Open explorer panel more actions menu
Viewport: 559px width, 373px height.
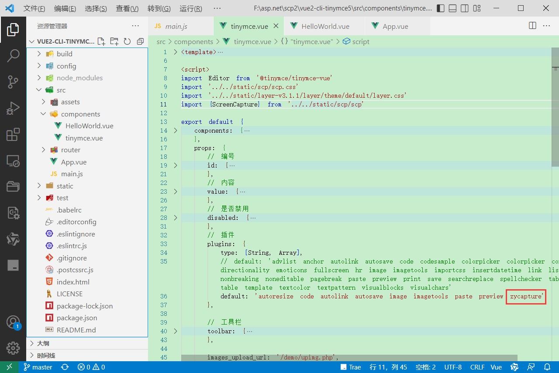(x=135, y=26)
